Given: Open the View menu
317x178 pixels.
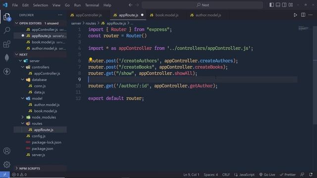Looking at the screenshot, I should point(56,5).
